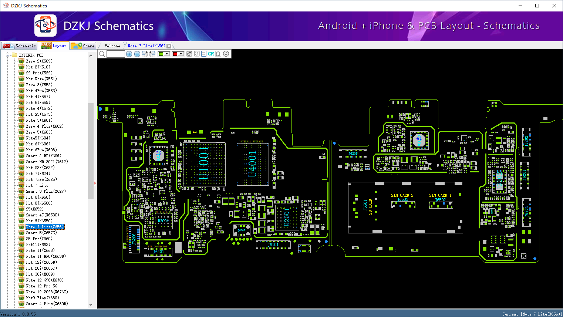Open Hot Note(X551) layout
The height and width of the screenshot is (317, 563).
41,79
